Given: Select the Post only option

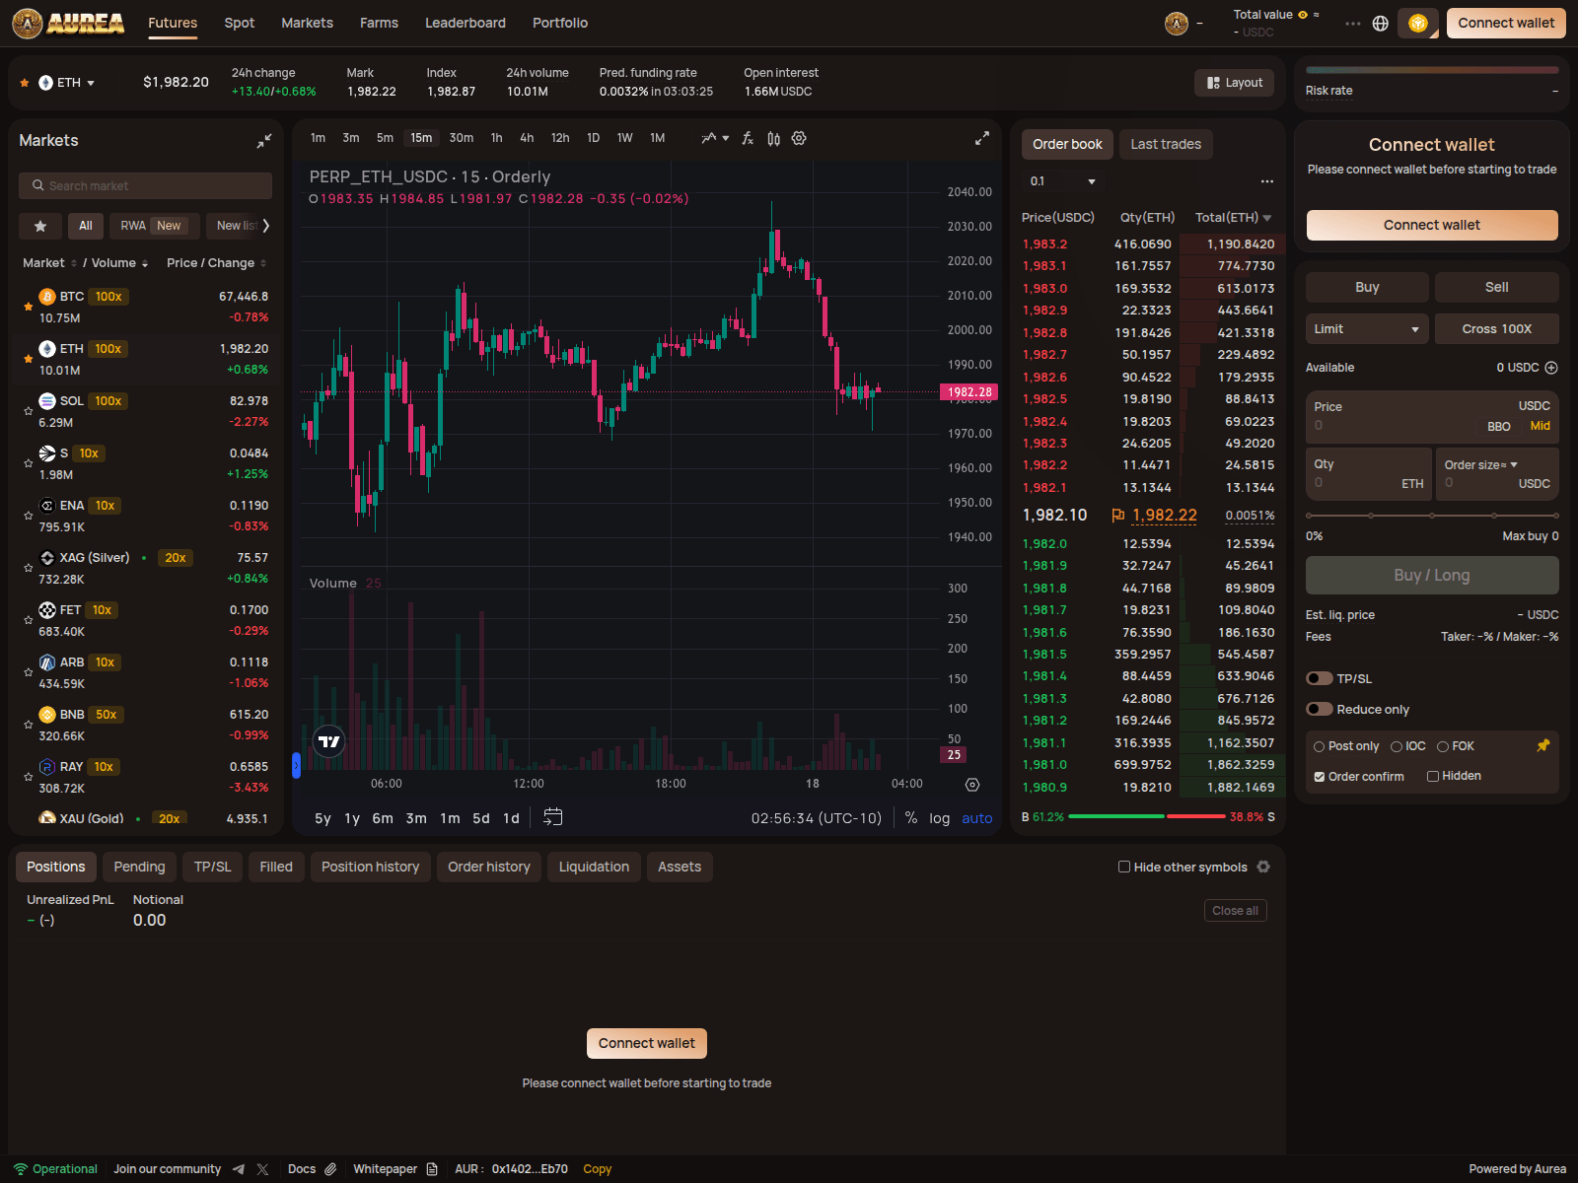Looking at the screenshot, I should (x=1320, y=746).
